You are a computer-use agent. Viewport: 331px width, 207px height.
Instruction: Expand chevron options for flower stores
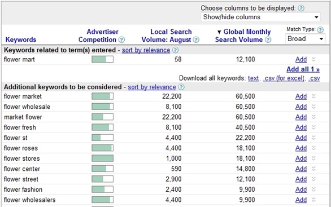point(313,158)
